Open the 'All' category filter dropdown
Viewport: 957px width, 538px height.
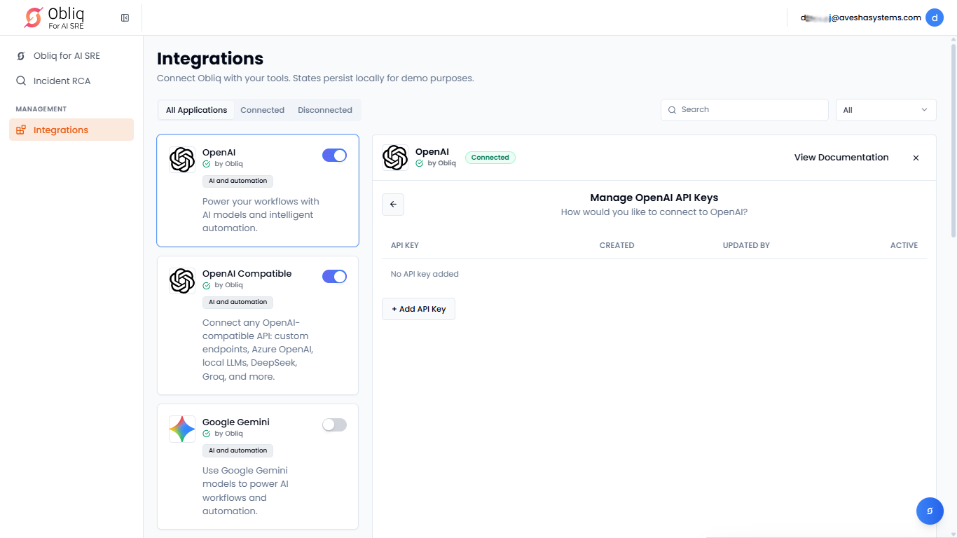(886, 110)
